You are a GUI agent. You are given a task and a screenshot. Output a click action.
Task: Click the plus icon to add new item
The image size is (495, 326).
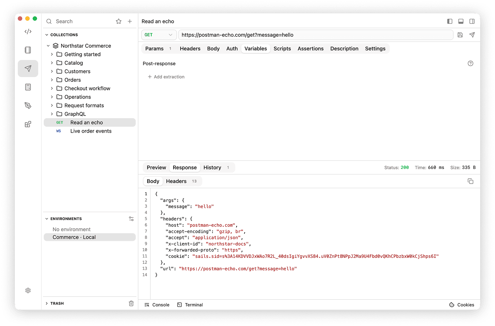[x=130, y=21]
